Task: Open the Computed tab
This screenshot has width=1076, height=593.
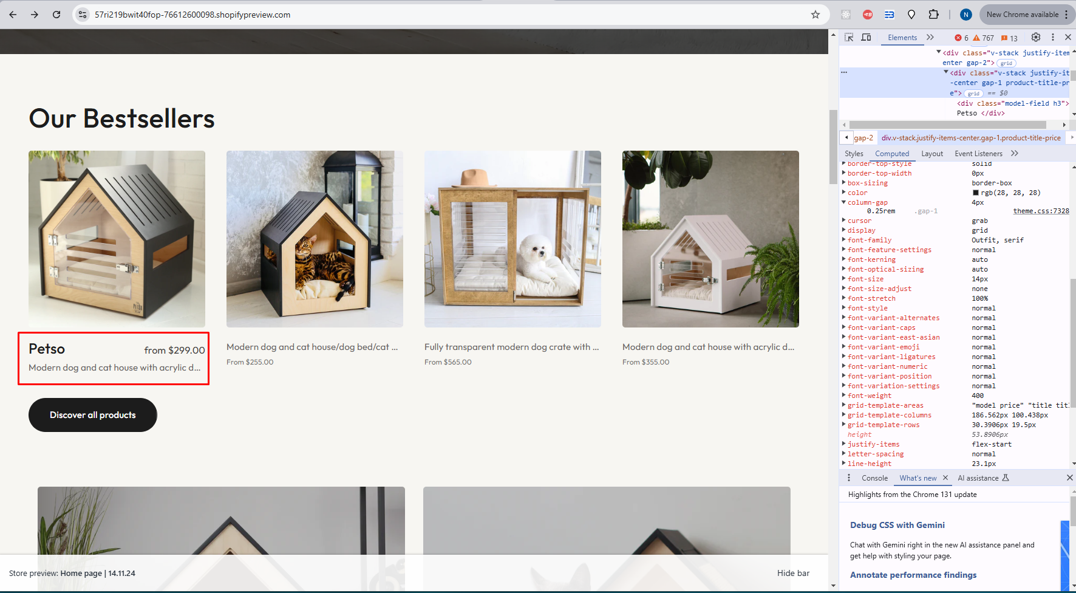Action: point(892,154)
